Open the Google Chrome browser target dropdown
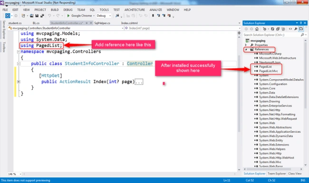The width and height of the screenshot is (309, 183). (94, 16)
